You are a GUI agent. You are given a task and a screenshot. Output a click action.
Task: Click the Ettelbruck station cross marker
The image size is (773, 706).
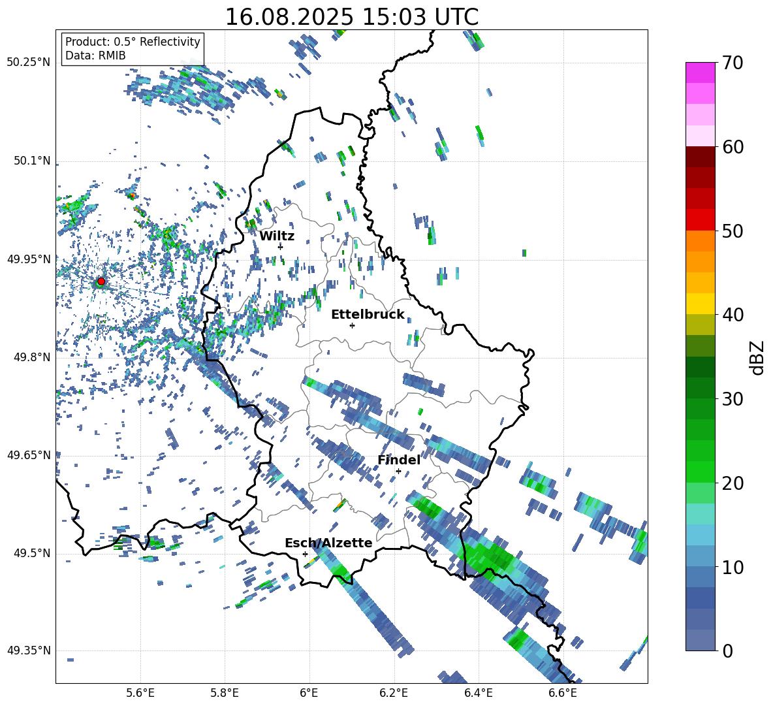click(x=352, y=325)
